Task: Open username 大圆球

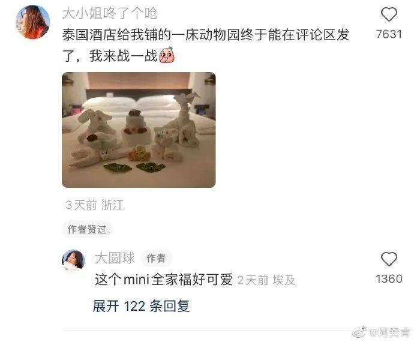Action: (115, 258)
